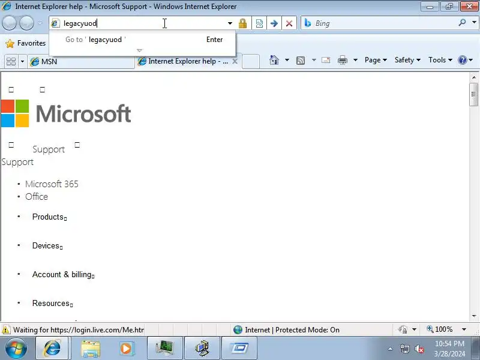Click Internet Explorer taskbar icon

click(x=52, y=348)
